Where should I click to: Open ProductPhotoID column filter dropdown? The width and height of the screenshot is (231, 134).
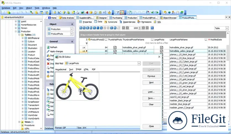point(106,40)
